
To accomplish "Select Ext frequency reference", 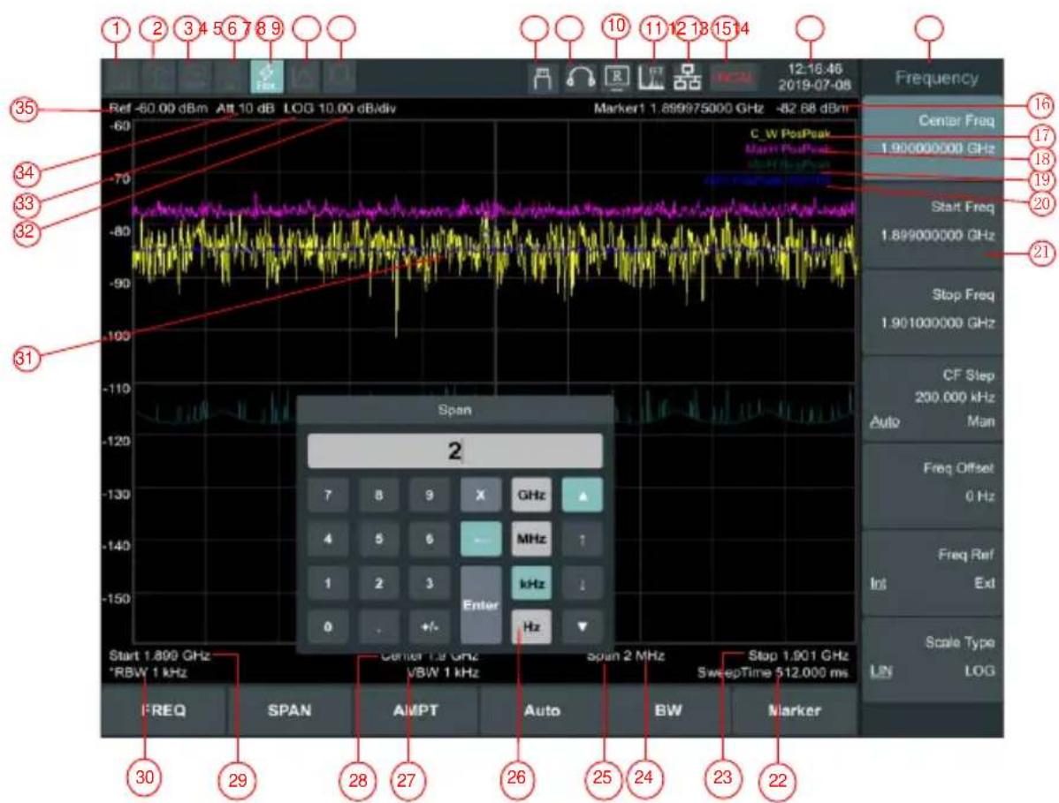I will [985, 583].
